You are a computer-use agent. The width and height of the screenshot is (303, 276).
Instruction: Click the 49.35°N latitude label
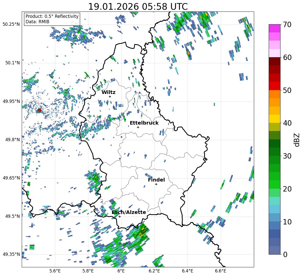11,254
